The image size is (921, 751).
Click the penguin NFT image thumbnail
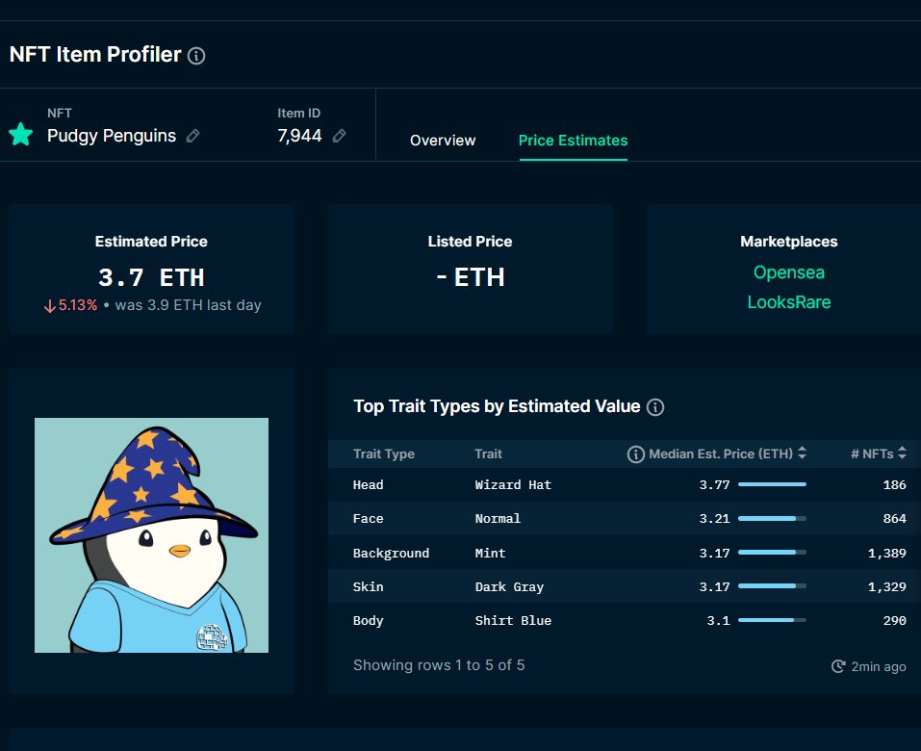151,535
